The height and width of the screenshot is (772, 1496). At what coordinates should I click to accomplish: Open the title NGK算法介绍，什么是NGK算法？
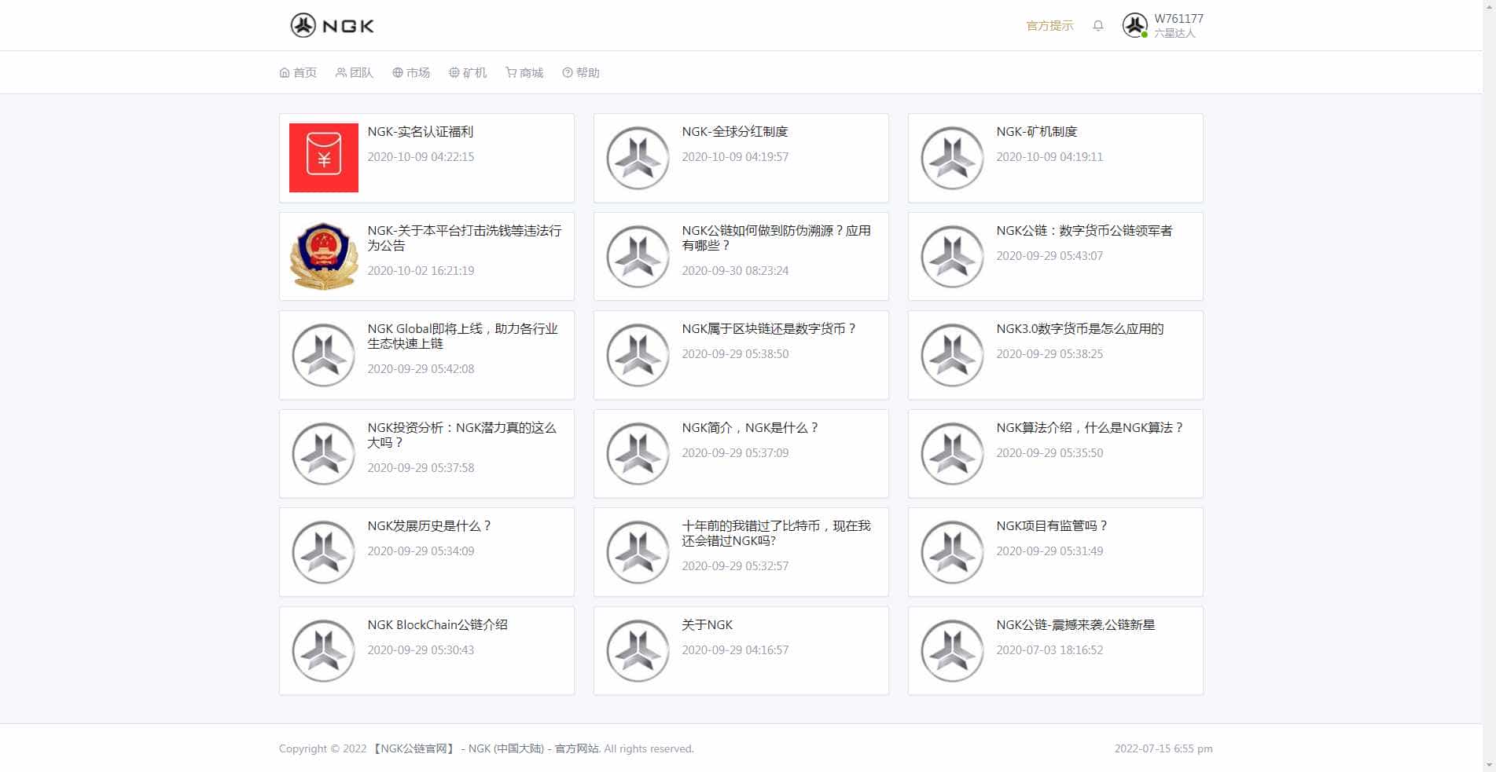pos(1090,428)
